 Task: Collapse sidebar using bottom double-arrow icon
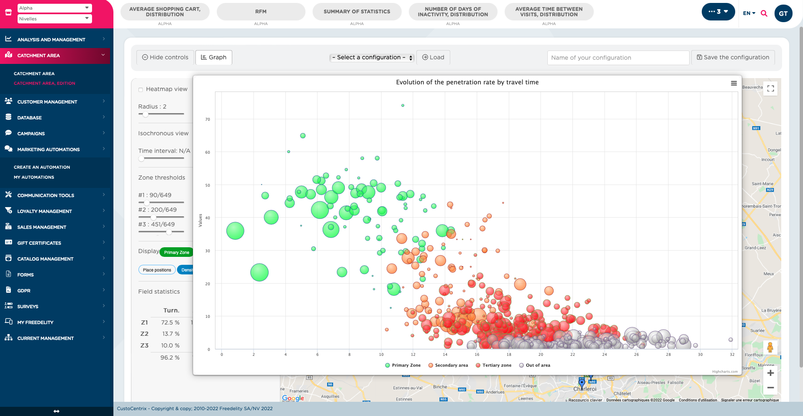click(x=56, y=411)
